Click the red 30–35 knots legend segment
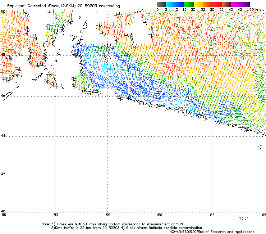The height and width of the screenshot is (234, 266). coord(217,4)
